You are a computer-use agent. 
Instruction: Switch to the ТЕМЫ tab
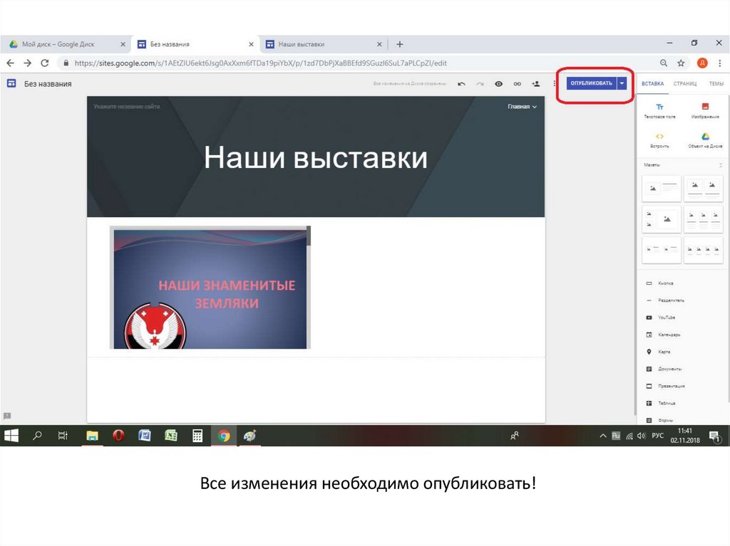(716, 84)
